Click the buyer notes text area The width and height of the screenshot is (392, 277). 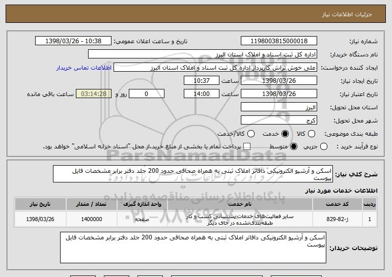(x=193, y=248)
